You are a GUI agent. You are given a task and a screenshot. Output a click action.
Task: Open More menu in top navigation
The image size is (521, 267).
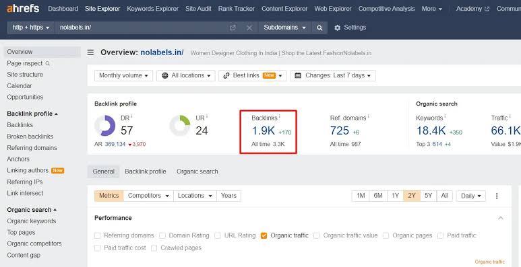pos(432,9)
